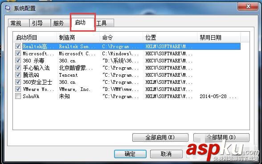Enable the SohuVA startup checkbox
Screen dimensions: 262x164
click(x=18, y=96)
